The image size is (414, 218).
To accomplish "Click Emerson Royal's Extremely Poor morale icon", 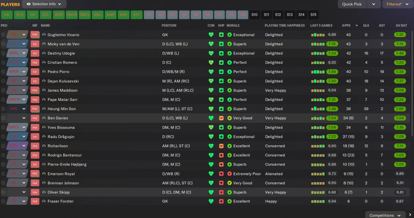I will pyautogui.click(x=230, y=174).
